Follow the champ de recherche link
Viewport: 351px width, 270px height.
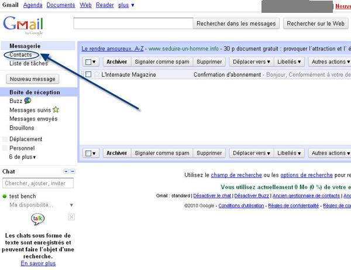point(236,175)
